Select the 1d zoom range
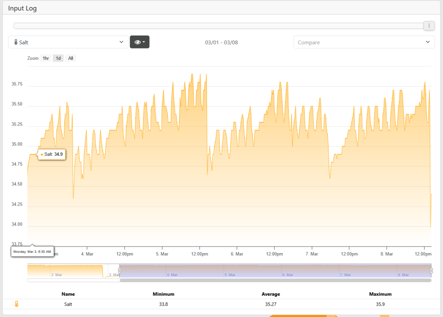443x317 pixels. point(58,58)
